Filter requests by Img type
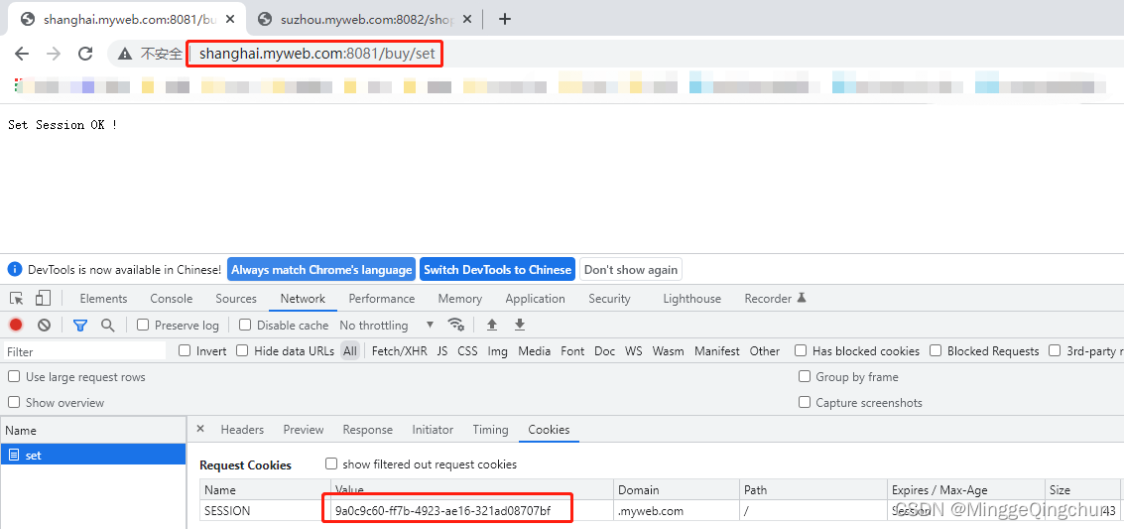 point(497,351)
